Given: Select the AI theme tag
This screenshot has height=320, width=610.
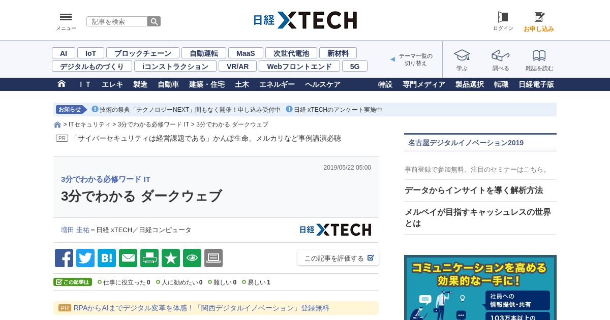Looking at the screenshot, I should (64, 53).
